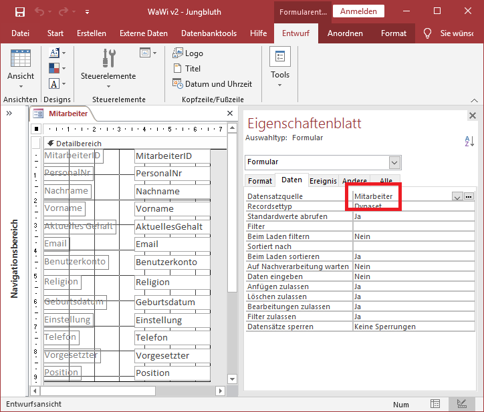The width and height of the screenshot is (484, 412).
Task: Open the Datensatzquelle dropdown arrow
Action: tap(457, 197)
